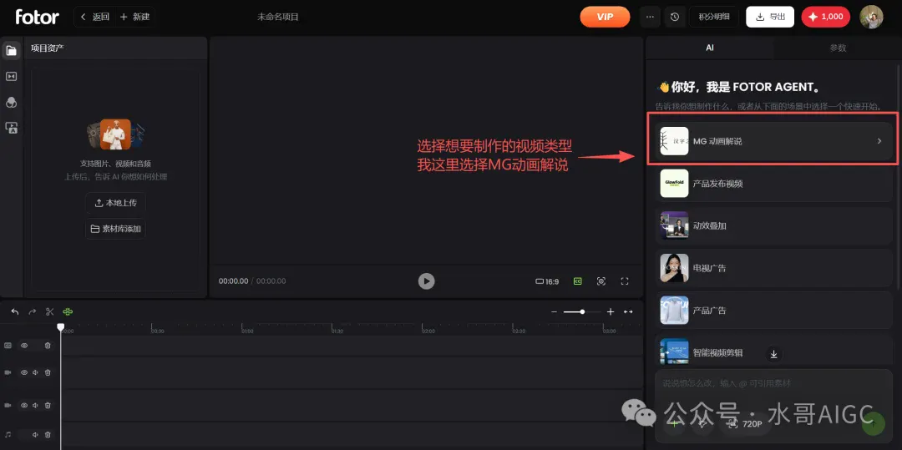Open the project assets folder sidebar icon

(11, 51)
